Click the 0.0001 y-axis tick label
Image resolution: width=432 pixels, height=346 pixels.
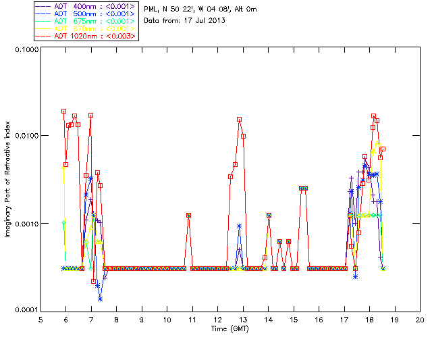[x=26, y=310]
